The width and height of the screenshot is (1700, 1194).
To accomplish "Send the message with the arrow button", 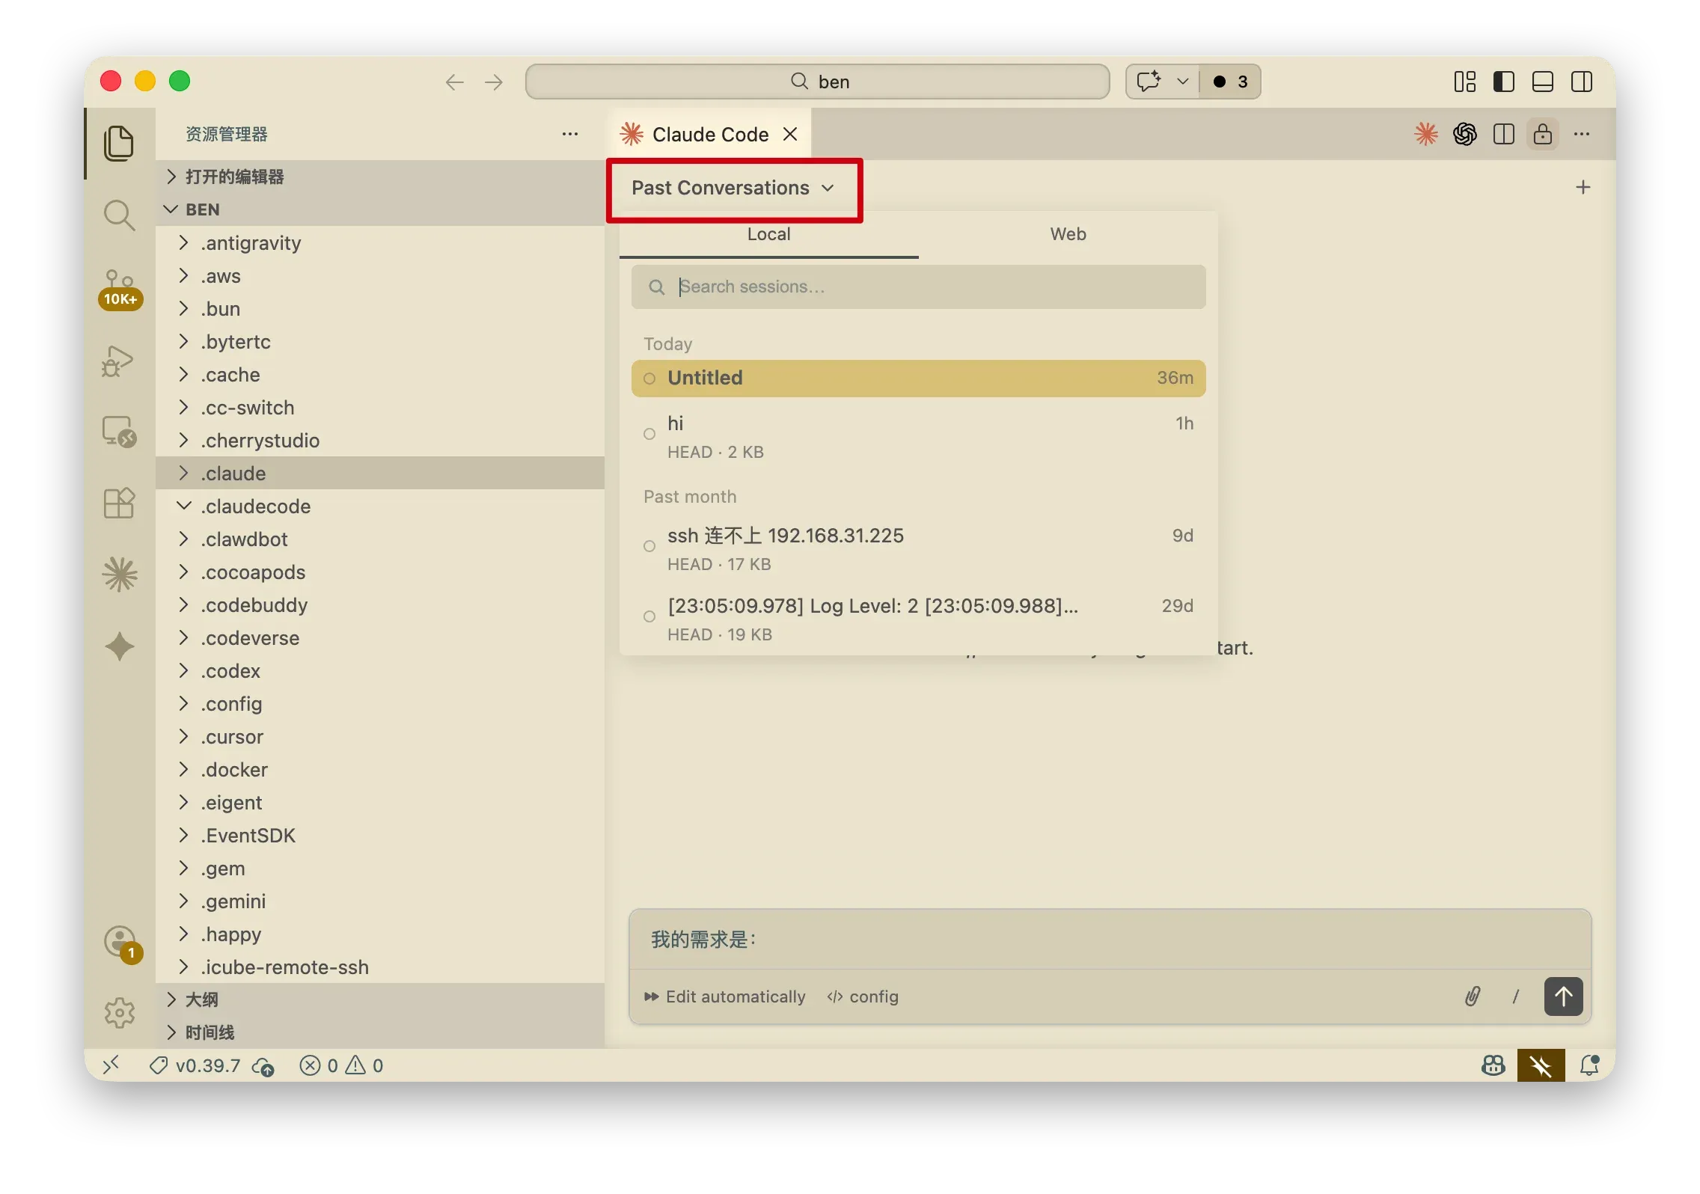I will click(1563, 996).
